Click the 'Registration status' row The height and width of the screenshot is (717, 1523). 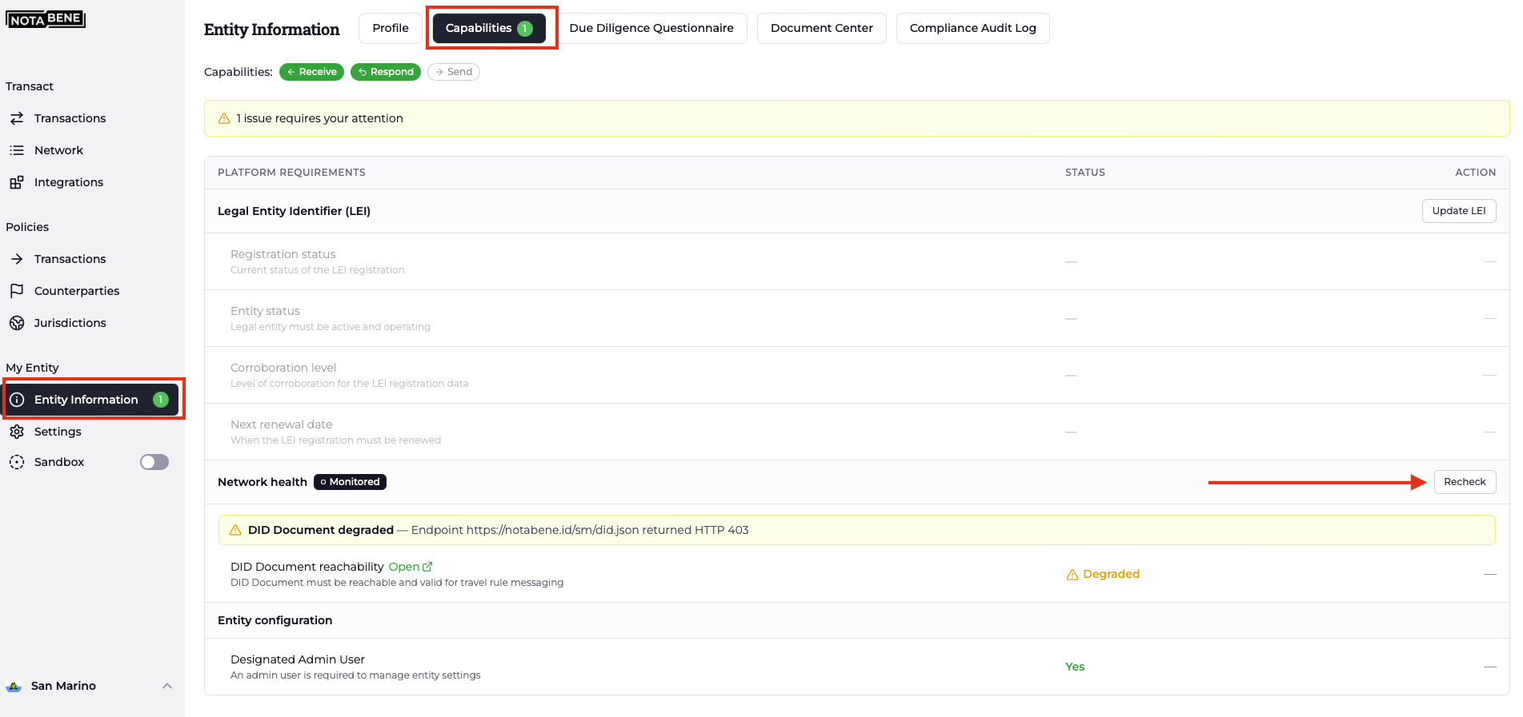pyautogui.click(x=856, y=261)
